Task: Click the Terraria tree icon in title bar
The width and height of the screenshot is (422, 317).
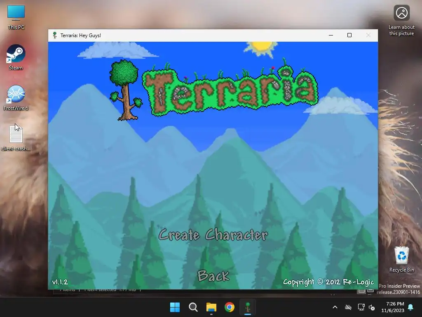Action: 55,35
